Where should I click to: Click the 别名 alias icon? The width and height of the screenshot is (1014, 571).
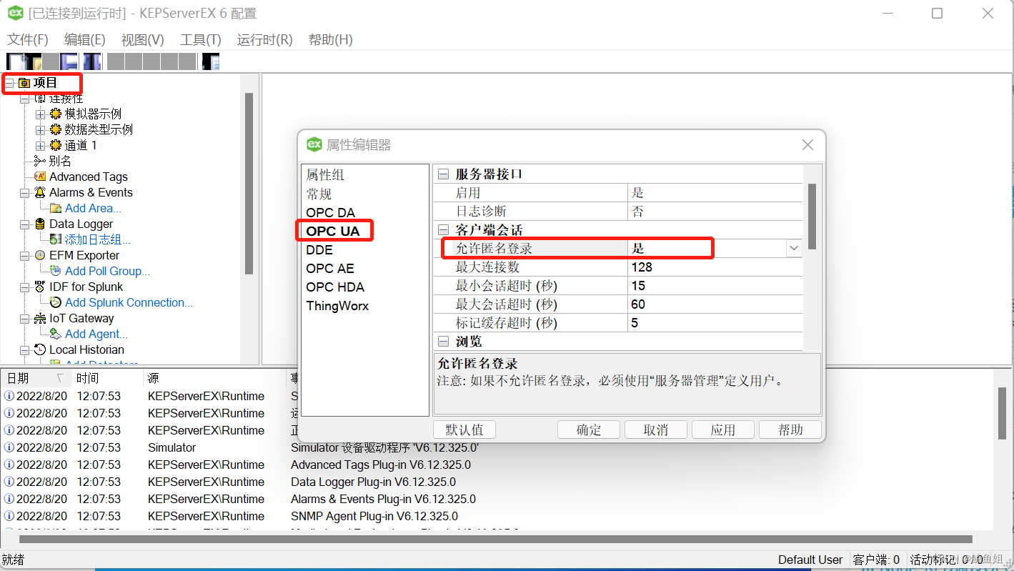pyautogui.click(x=40, y=162)
